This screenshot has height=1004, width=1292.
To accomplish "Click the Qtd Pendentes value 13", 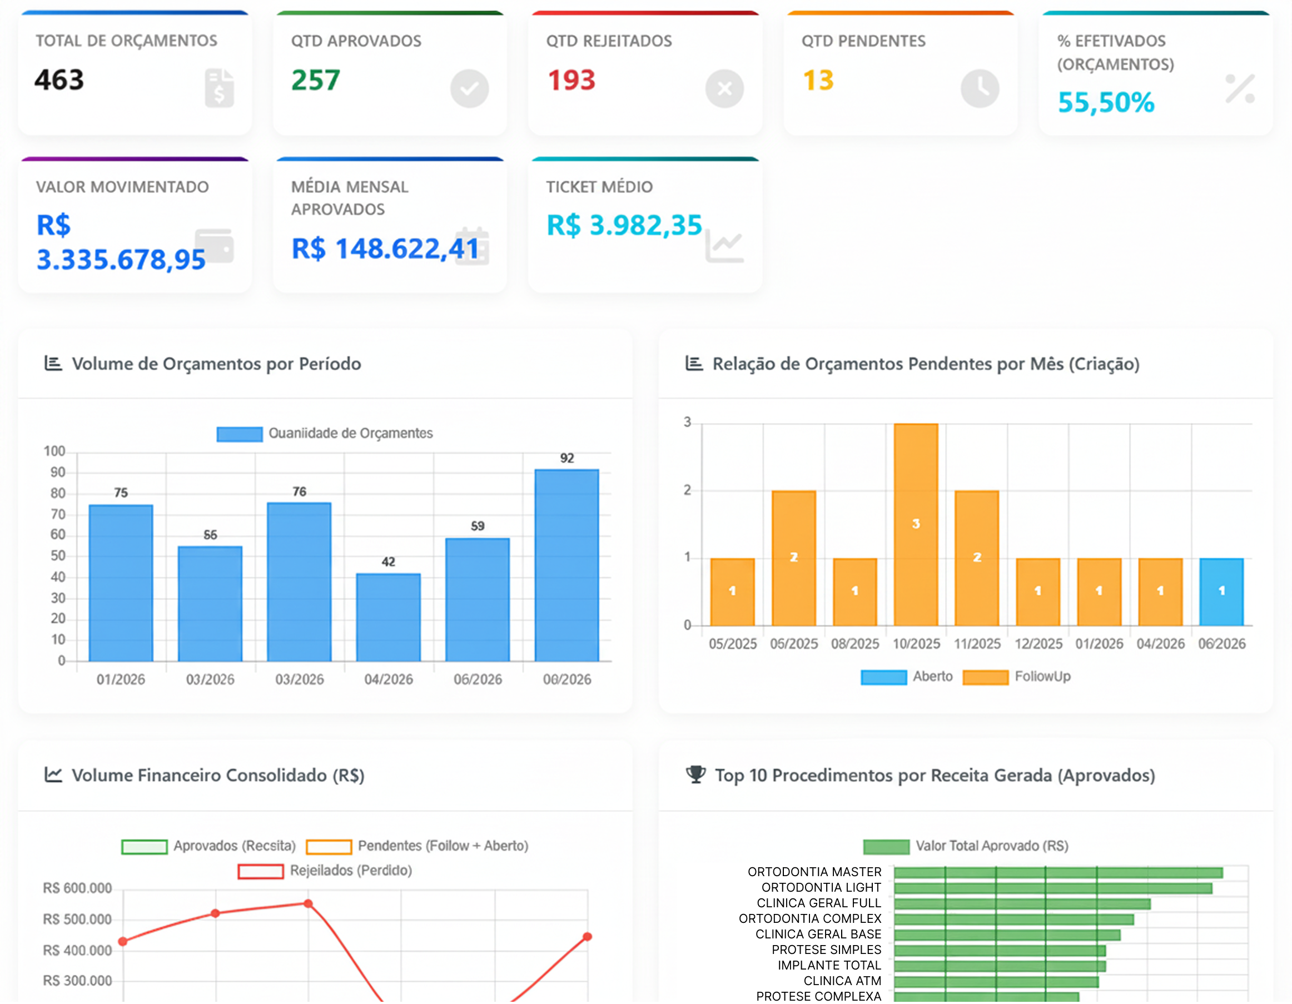I will click(819, 80).
